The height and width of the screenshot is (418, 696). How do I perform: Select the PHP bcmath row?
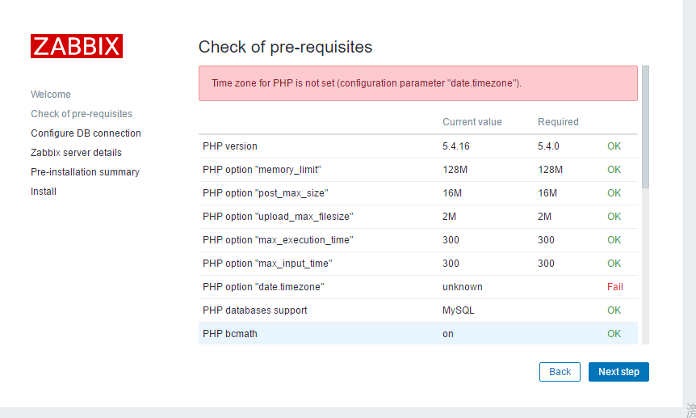click(x=418, y=333)
